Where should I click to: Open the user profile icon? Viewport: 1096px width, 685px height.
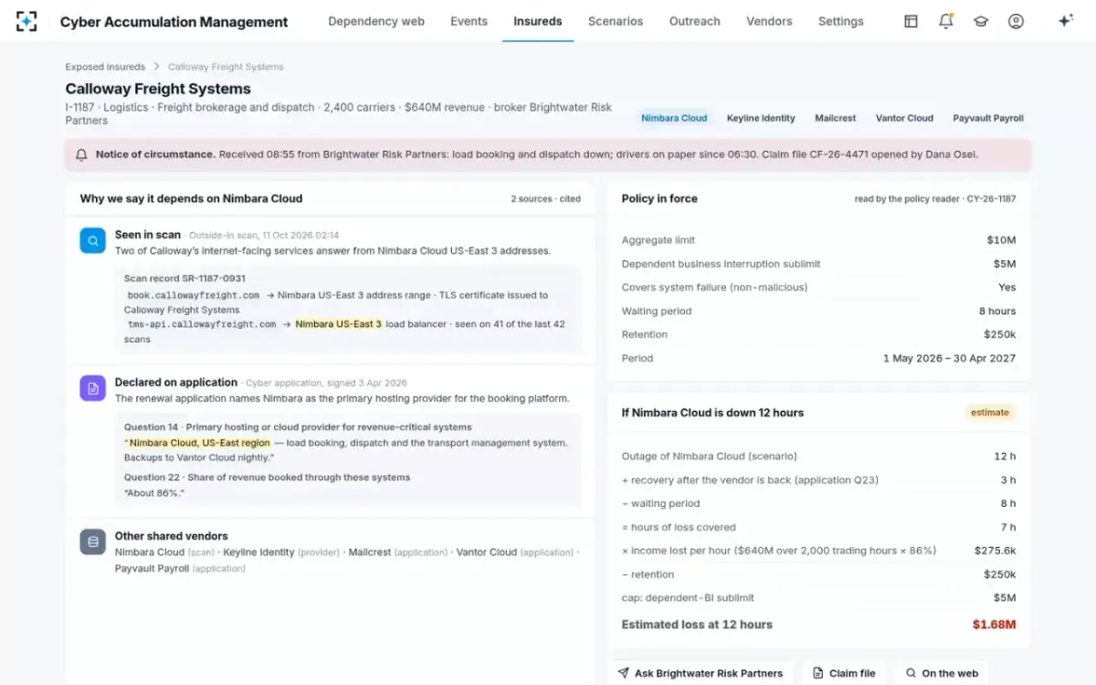pyautogui.click(x=1016, y=21)
